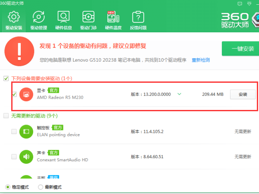This screenshot has width=259, height=194.
Task: Click the 版本：13.200.0.0000 text
Action: click(151, 94)
